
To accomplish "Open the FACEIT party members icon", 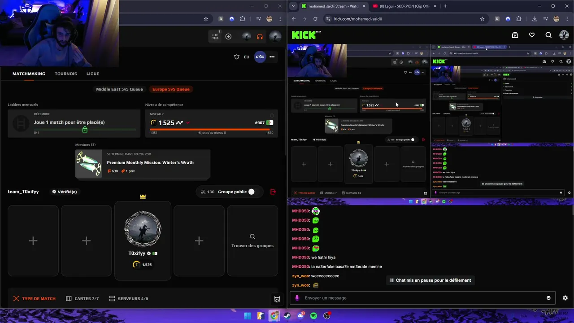I will tap(215, 36).
